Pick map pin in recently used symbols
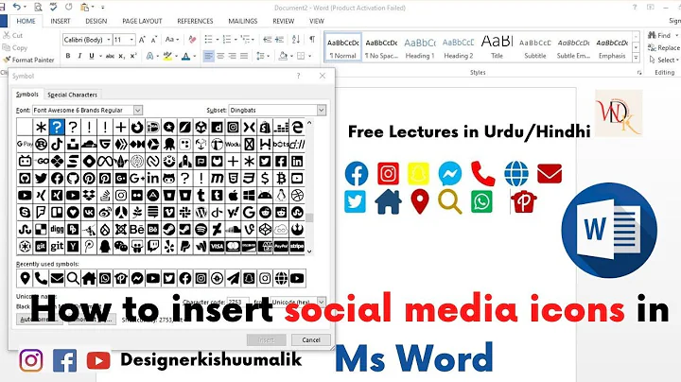The image size is (681, 382). [x=25, y=278]
